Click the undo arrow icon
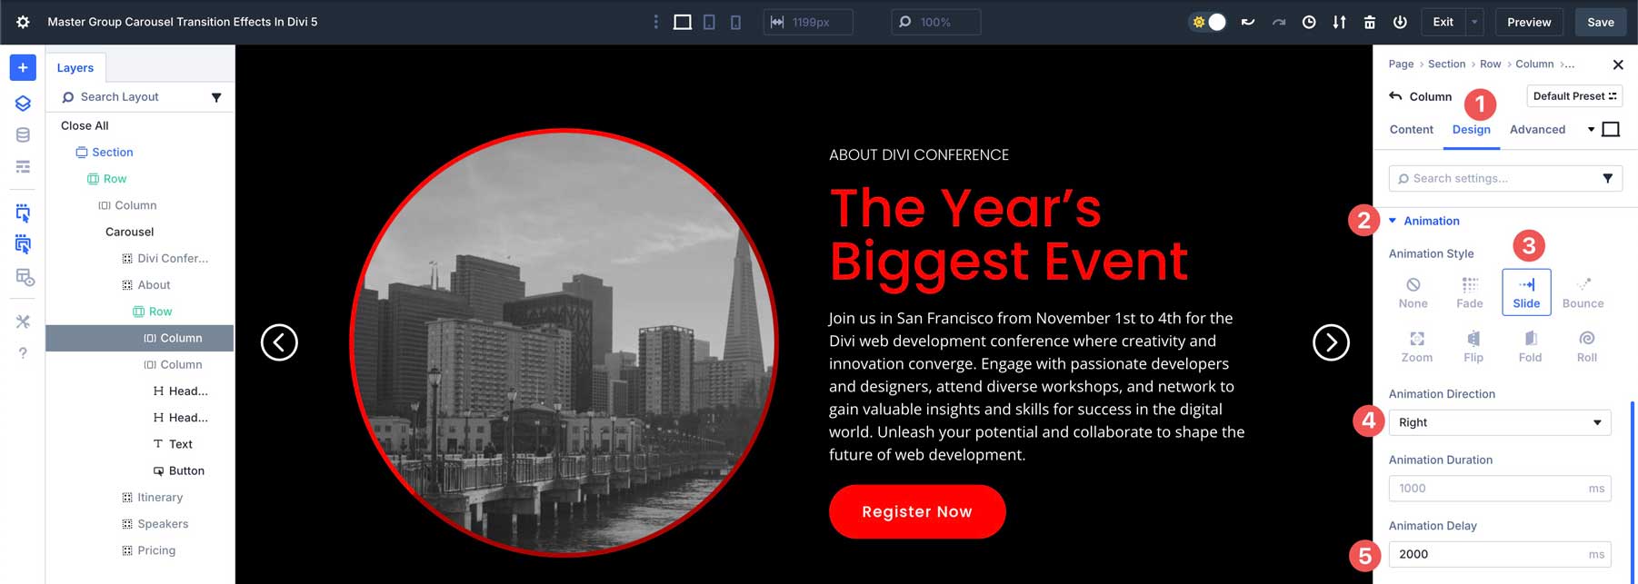The height and width of the screenshot is (584, 1638). pyautogui.click(x=1248, y=22)
